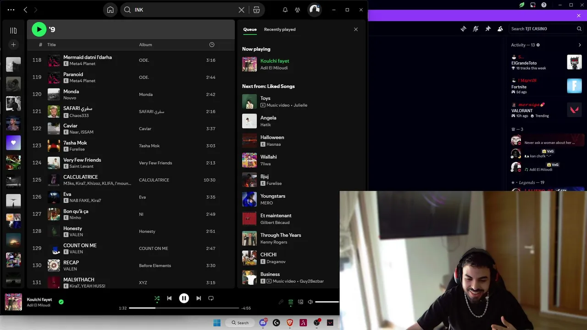The height and width of the screenshot is (330, 587).
Task: Adjust the volume slider
Action: [x=327, y=302]
